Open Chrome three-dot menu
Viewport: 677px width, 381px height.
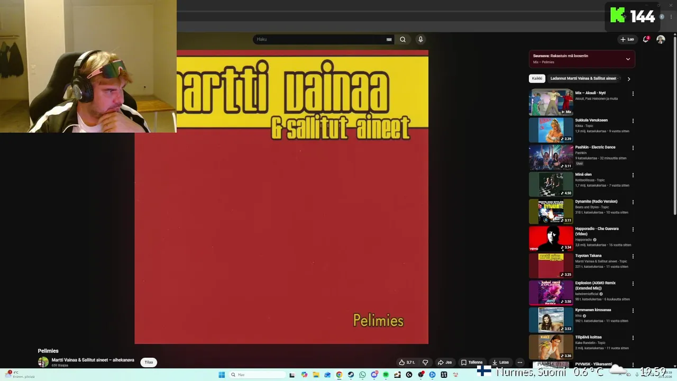pos(671,16)
